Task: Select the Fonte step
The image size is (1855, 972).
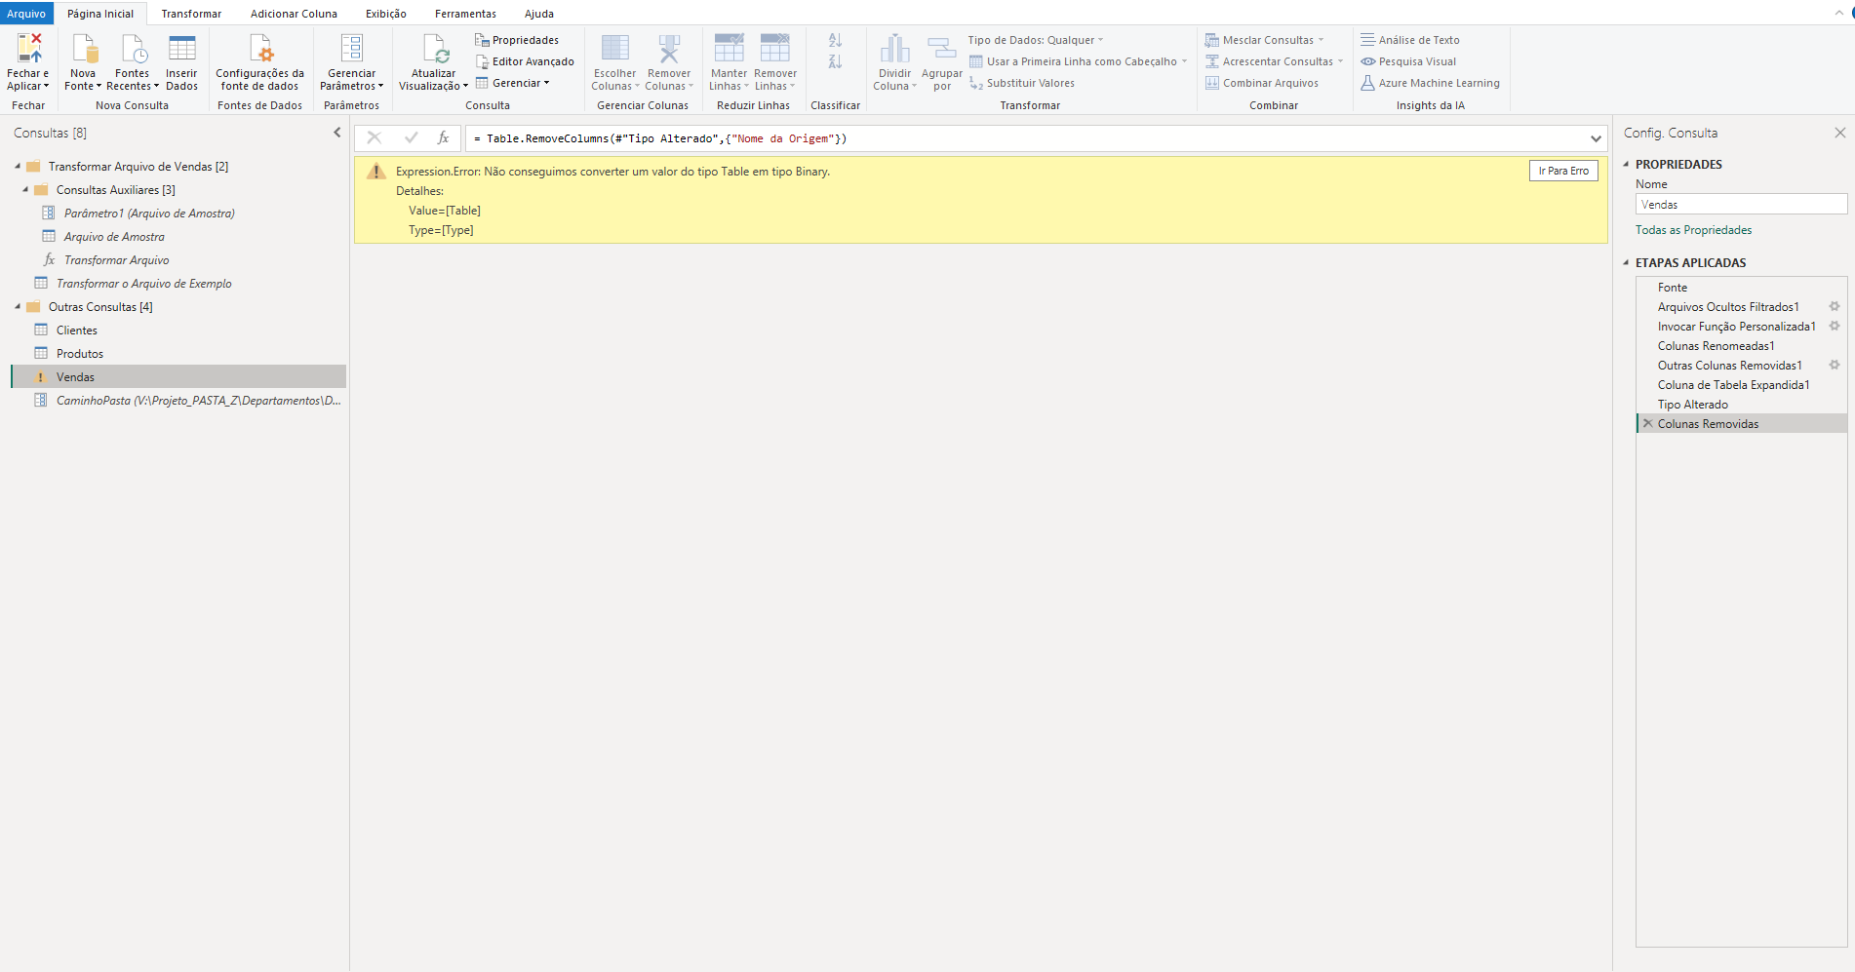Action: pyautogui.click(x=1741, y=287)
